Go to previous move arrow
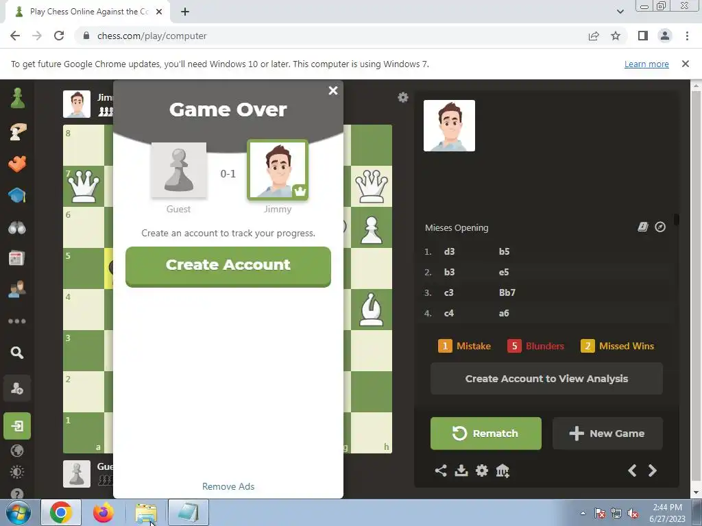Screen dimensions: 702x526 [x=632, y=471]
